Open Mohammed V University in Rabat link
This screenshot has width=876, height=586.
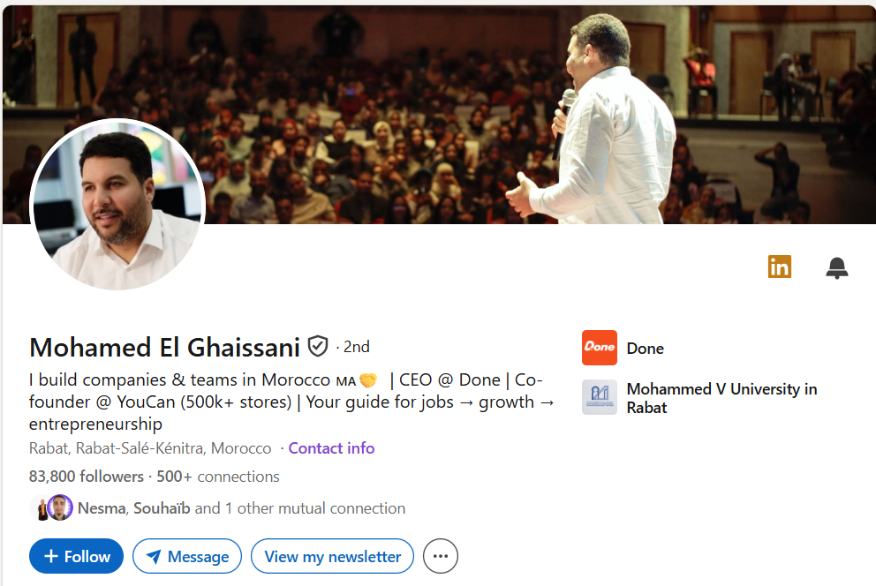(721, 398)
